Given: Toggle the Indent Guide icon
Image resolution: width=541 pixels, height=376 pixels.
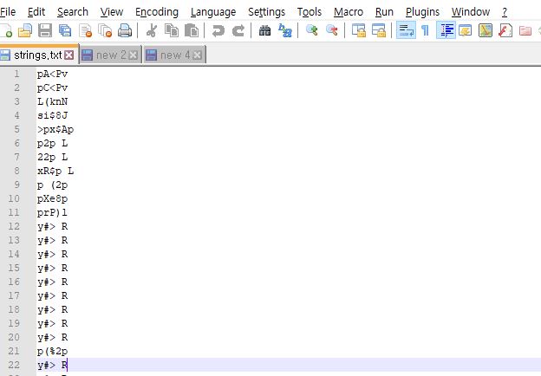Looking at the screenshot, I should point(446,30).
